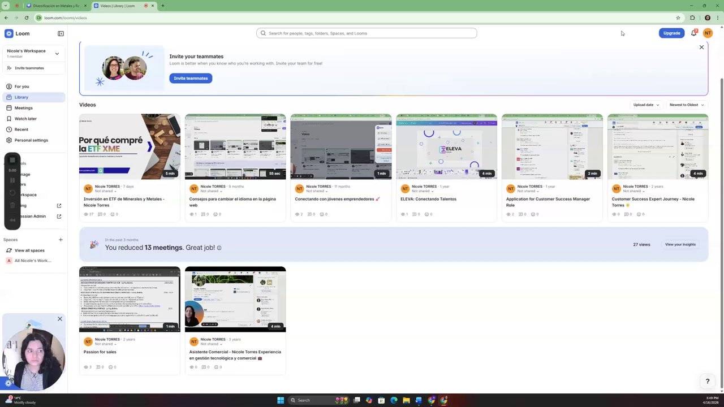Image resolution: width=724 pixels, height=407 pixels.
Task: Open Atlassian Admin external link icon
Action: point(59,216)
